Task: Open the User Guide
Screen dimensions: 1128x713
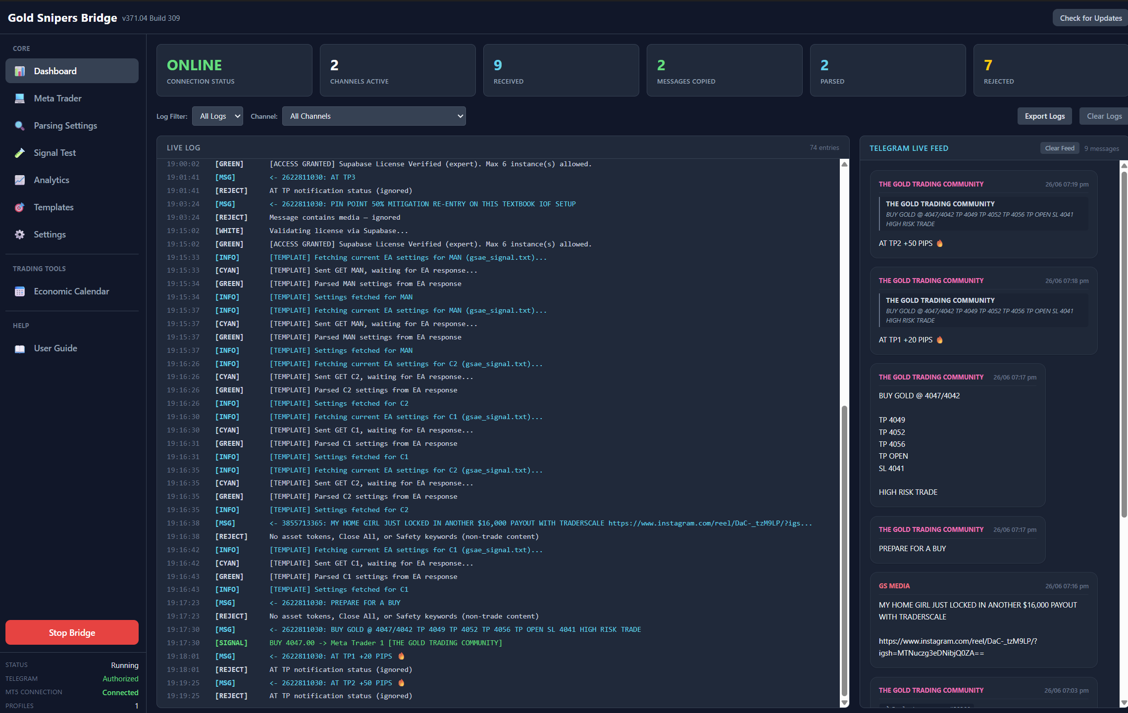Action: (72, 348)
